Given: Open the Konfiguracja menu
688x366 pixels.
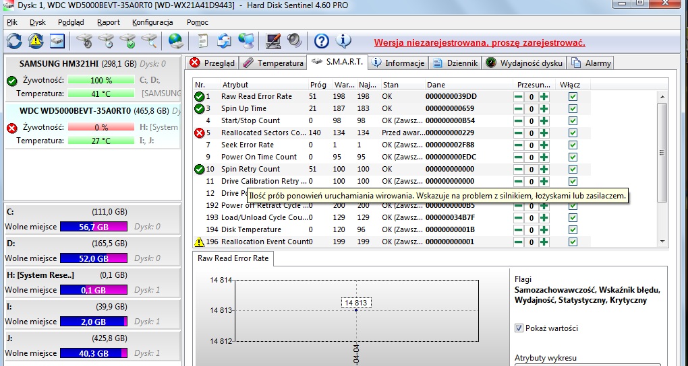Looking at the screenshot, I should tap(152, 22).
